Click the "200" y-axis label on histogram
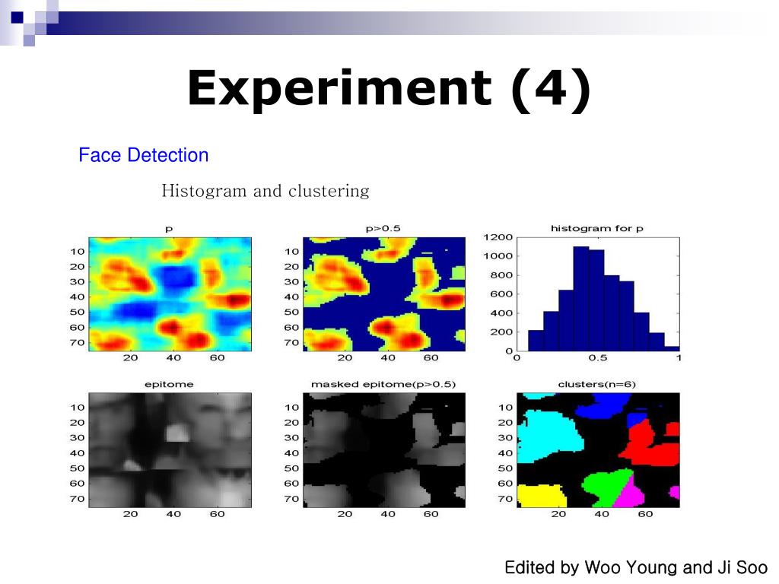779x584 pixels. 501,332
